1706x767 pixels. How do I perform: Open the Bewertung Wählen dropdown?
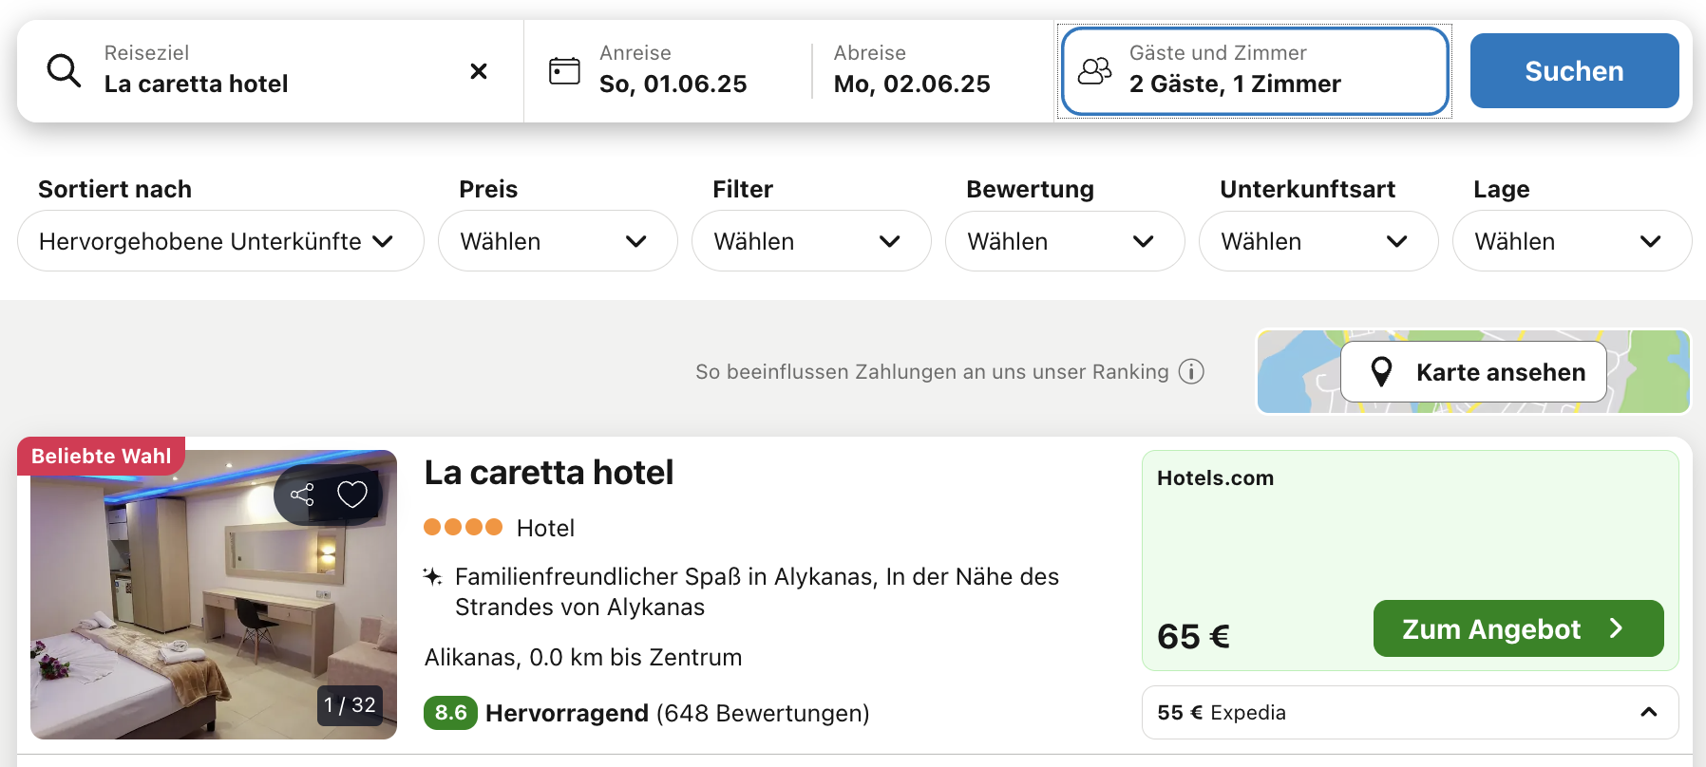click(1065, 241)
